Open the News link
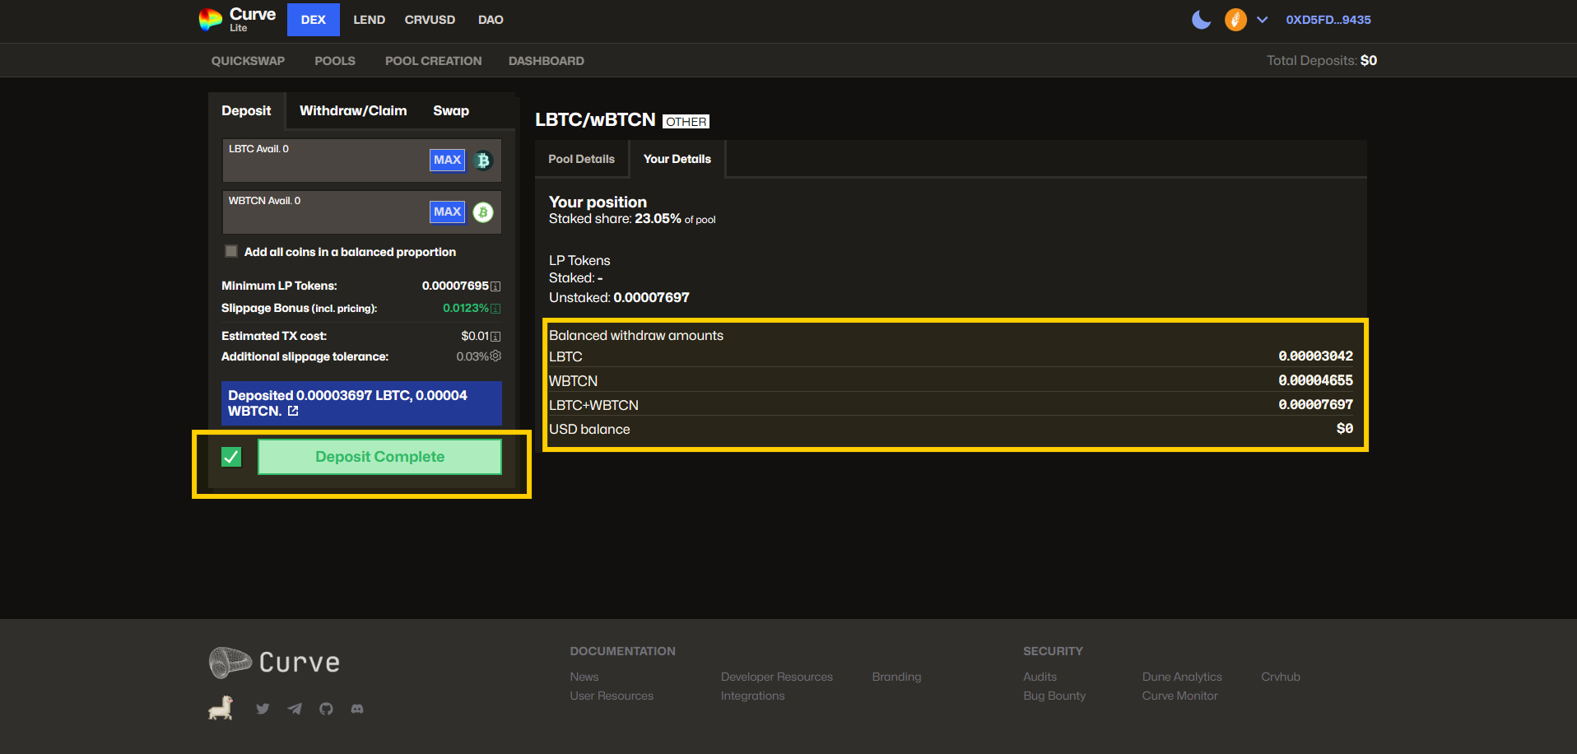 pyautogui.click(x=584, y=677)
